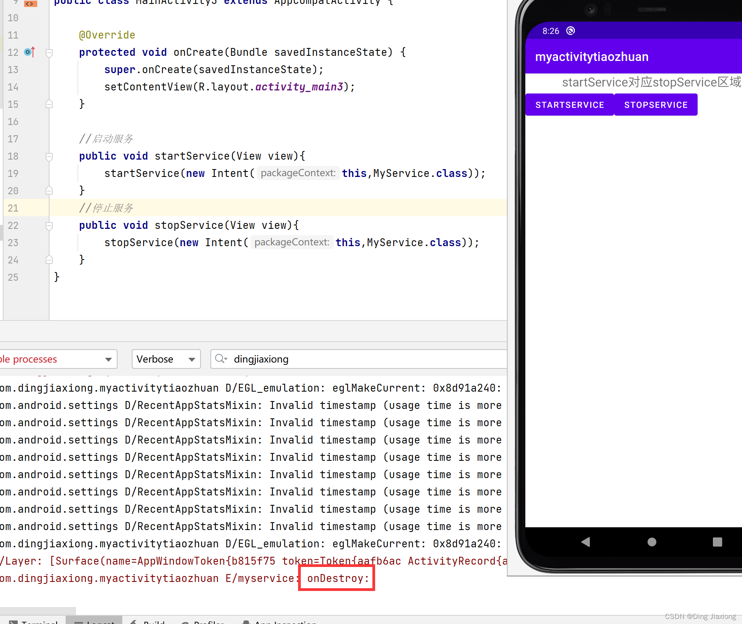This screenshot has height=624, width=742.
Task: Click the packageContext hint on line 19
Action: [298, 173]
